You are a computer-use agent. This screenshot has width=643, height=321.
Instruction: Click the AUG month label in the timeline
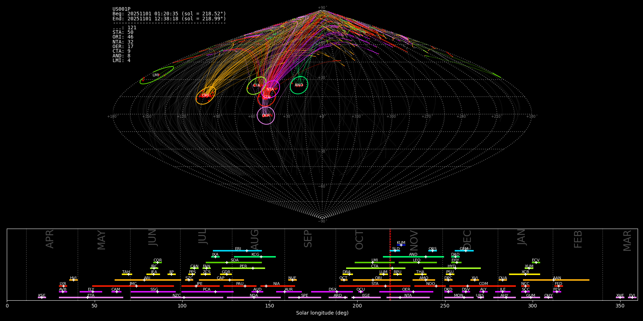[255, 240]
